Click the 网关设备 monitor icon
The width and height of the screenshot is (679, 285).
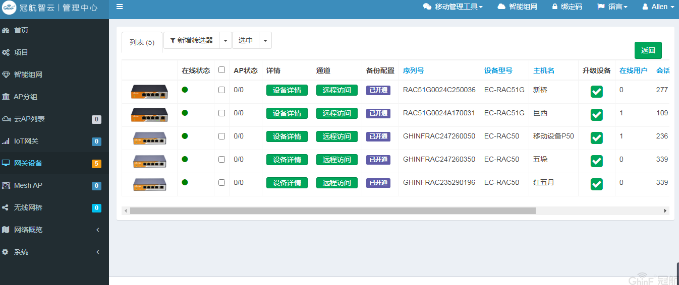6,163
